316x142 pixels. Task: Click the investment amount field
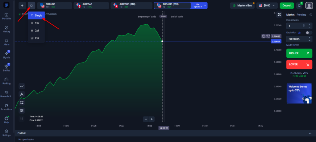click(x=296, y=26)
